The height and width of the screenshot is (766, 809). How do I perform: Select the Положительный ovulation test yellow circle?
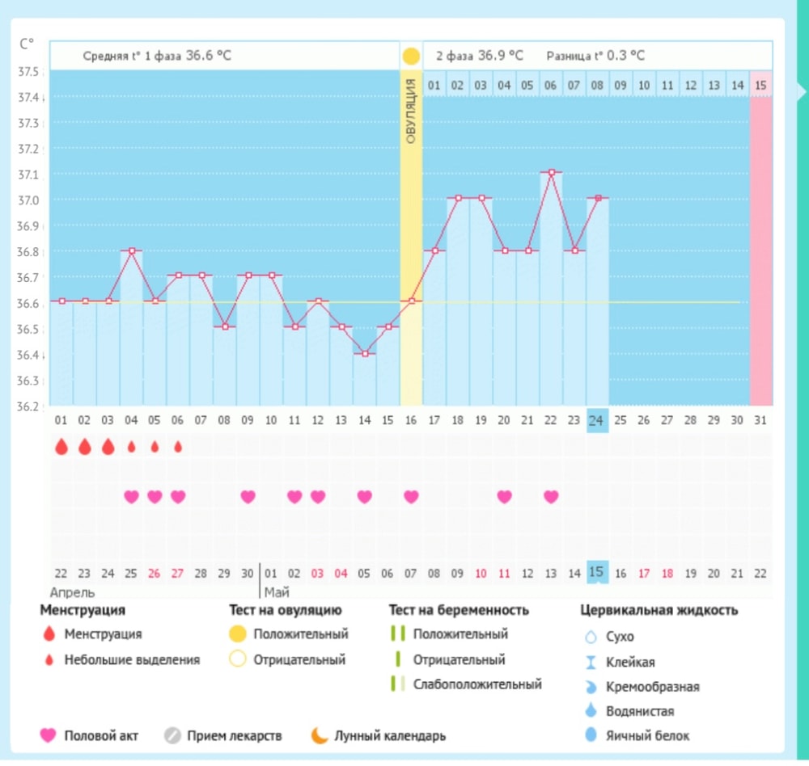click(x=237, y=634)
